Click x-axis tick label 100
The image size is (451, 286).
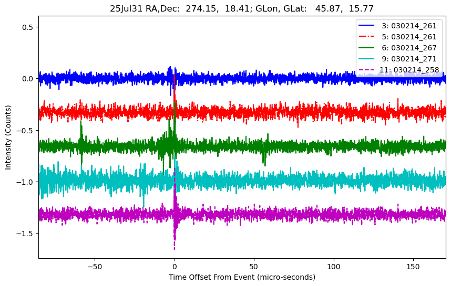point(334,267)
